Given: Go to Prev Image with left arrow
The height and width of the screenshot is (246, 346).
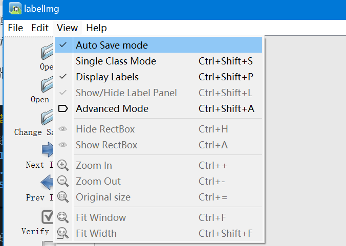Looking at the screenshot, I should click(x=47, y=182).
